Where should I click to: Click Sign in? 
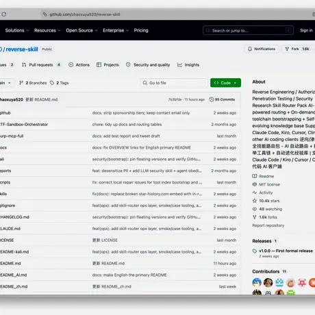pyautogui.click(x=306, y=30)
